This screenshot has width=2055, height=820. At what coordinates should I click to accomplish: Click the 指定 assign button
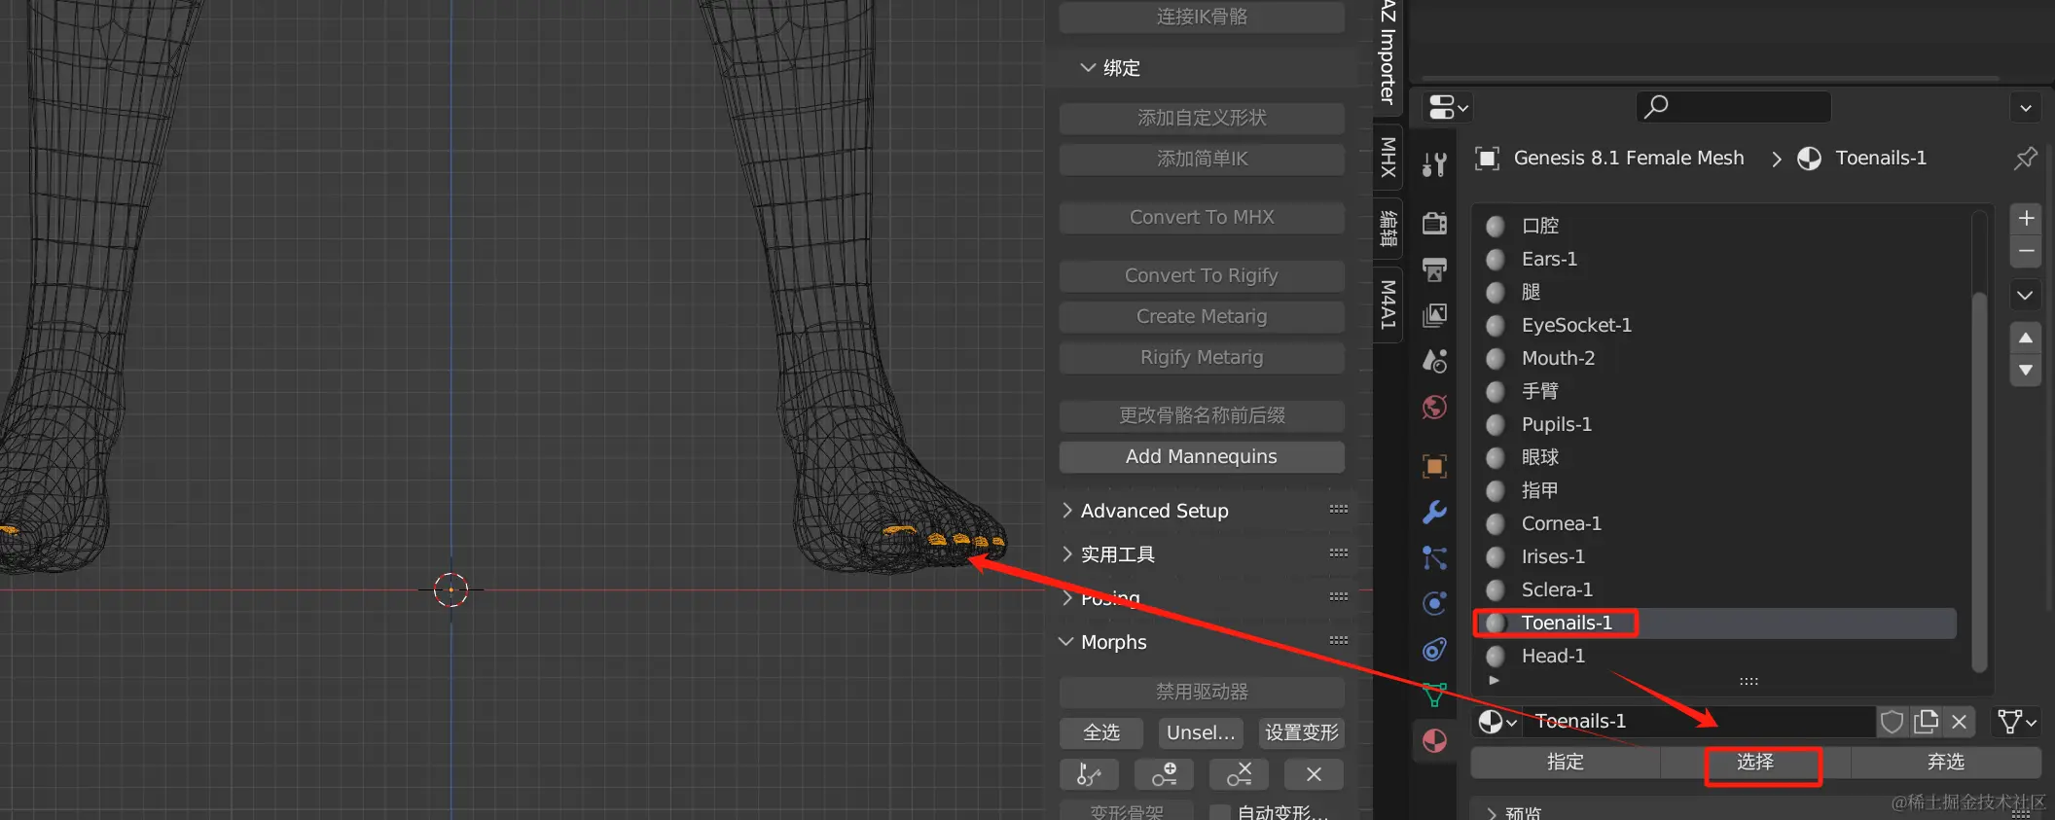1566,763
